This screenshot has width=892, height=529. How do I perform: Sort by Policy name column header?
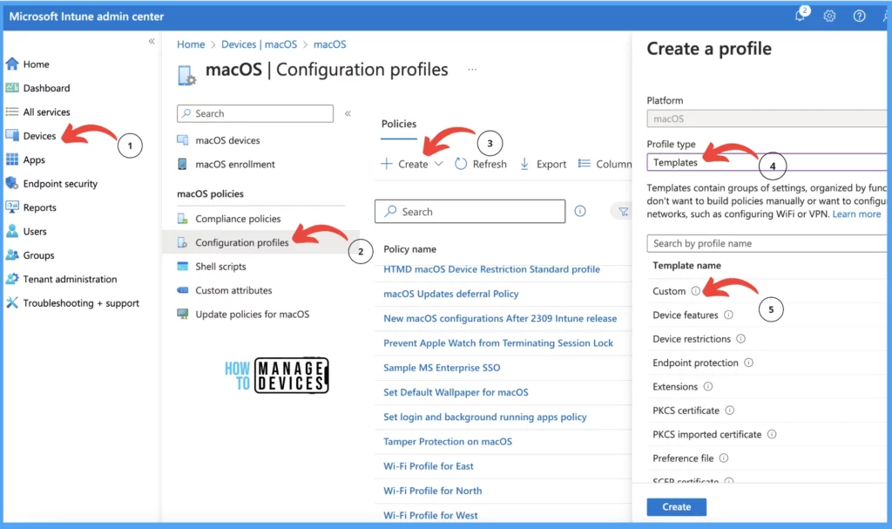(x=409, y=249)
